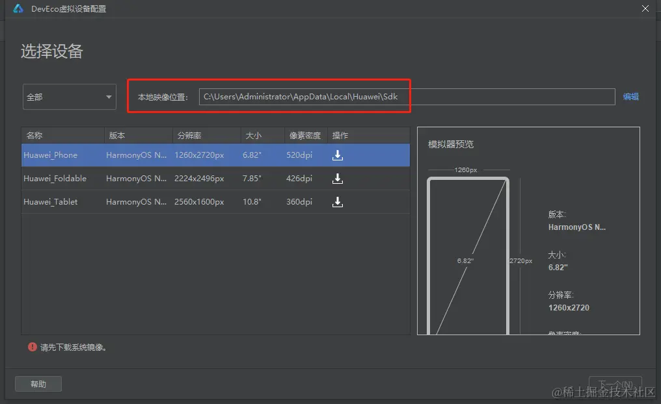Click the 360dpi density cell
This screenshot has width=661, height=404.
299,201
